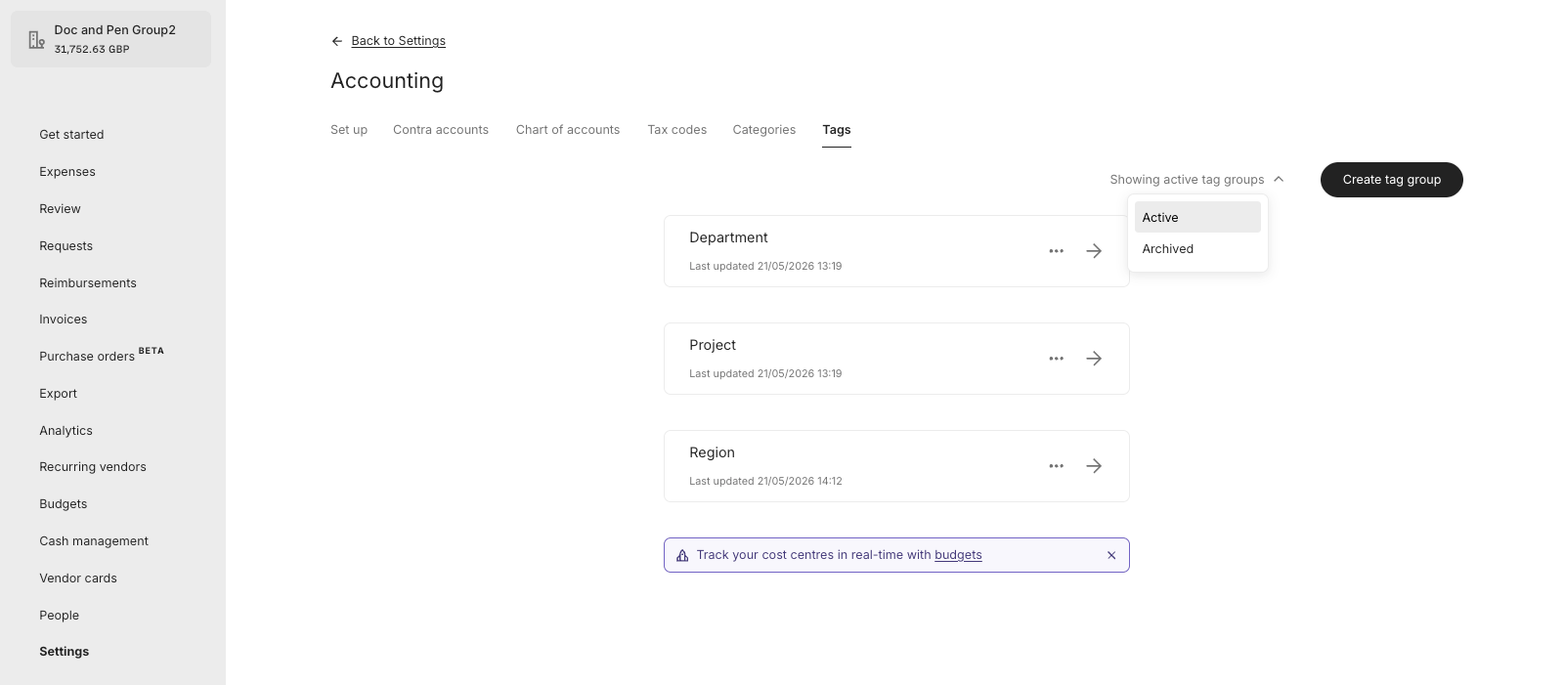The height and width of the screenshot is (685, 1564).
Task: Collapse the Showing active tag groups dropdown
Action: click(x=1196, y=180)
